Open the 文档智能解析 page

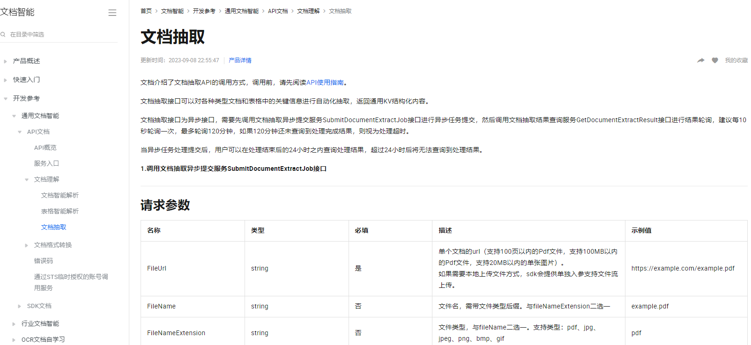(x=60, y=195)
